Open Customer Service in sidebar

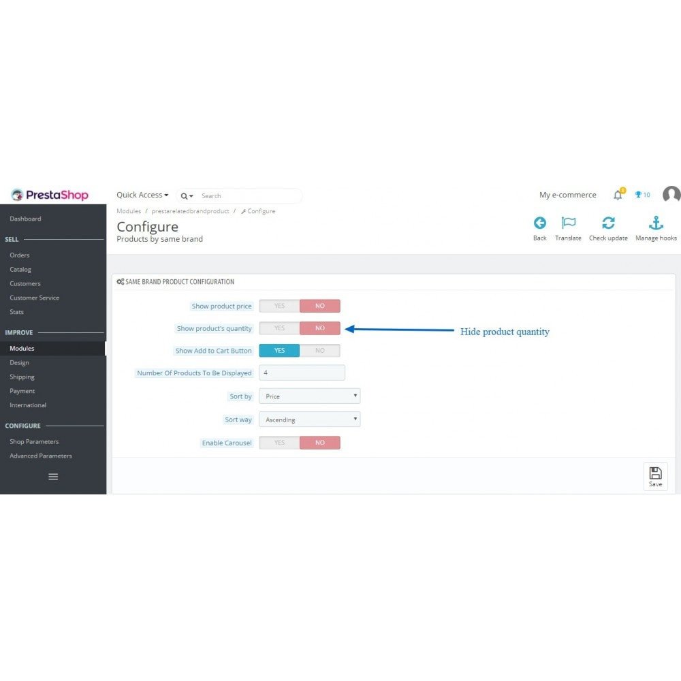(x=34, y=298)
